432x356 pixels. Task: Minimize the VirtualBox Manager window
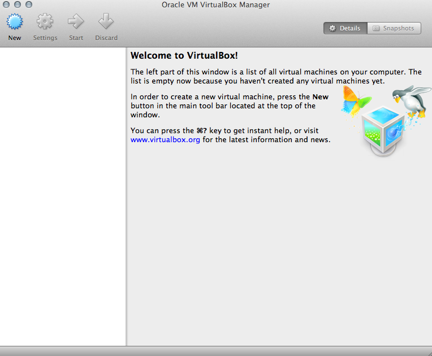(x=18, y=5)
